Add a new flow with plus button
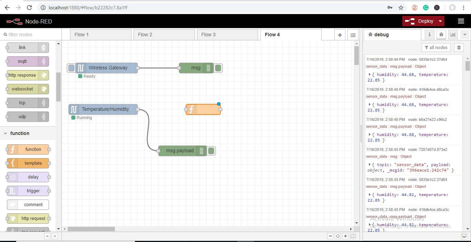The width and height of the screenshot is (471, 242). [x=340, y=35]
